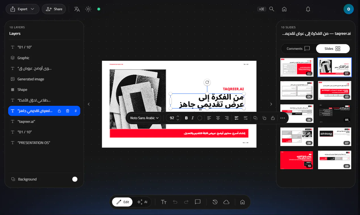Undo the last action

pos(175,202)
